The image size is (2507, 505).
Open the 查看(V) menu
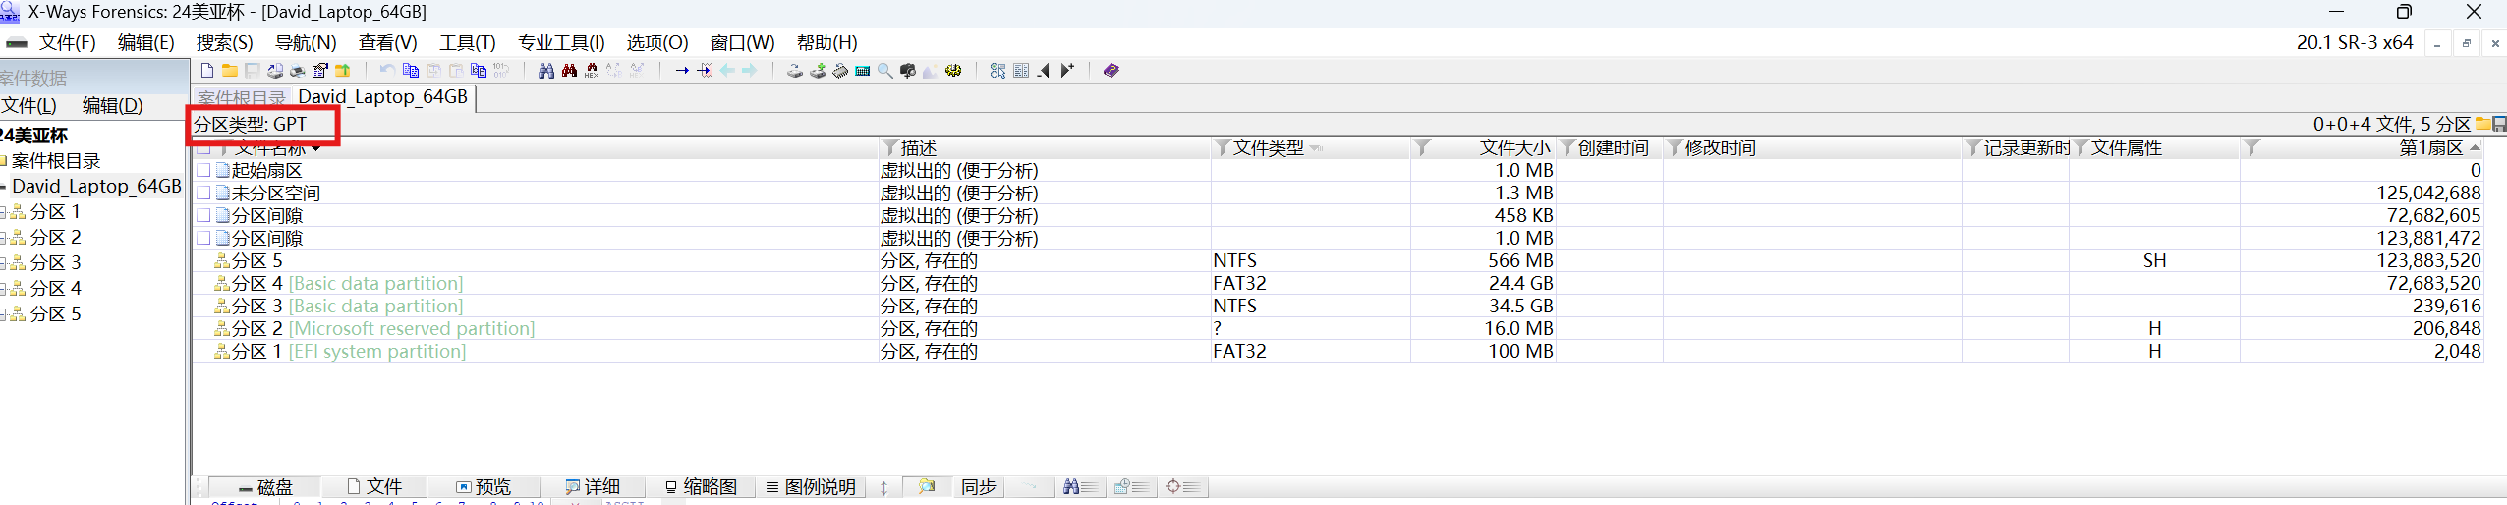tap(387, 42)
